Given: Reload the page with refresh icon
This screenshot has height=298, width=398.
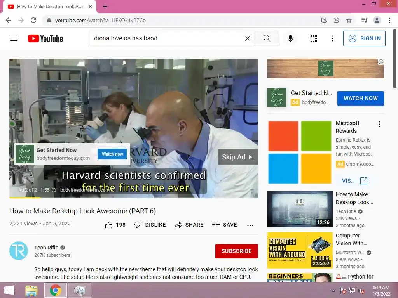Looking at the screenshot, I should coord(33,20).
